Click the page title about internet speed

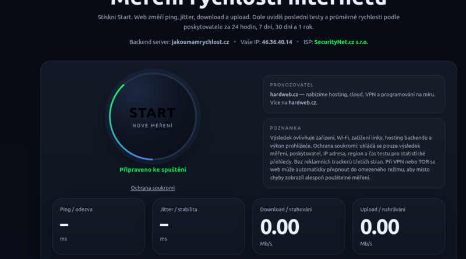pos(233,3)
